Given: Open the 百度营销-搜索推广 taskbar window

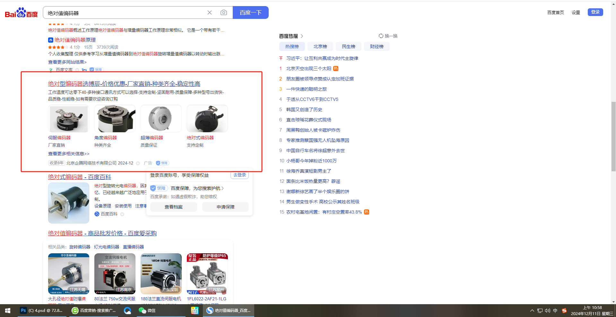Looking at the screenshot, I should pyautogui.click(x=94, y=311).
